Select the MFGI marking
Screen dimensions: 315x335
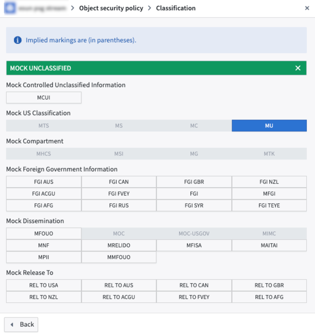point(269,194)
